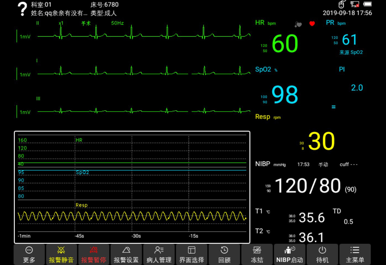This screenshot has height=265, width=386.
Task: Tap the question mark help icon
Action: coord(22,9)
